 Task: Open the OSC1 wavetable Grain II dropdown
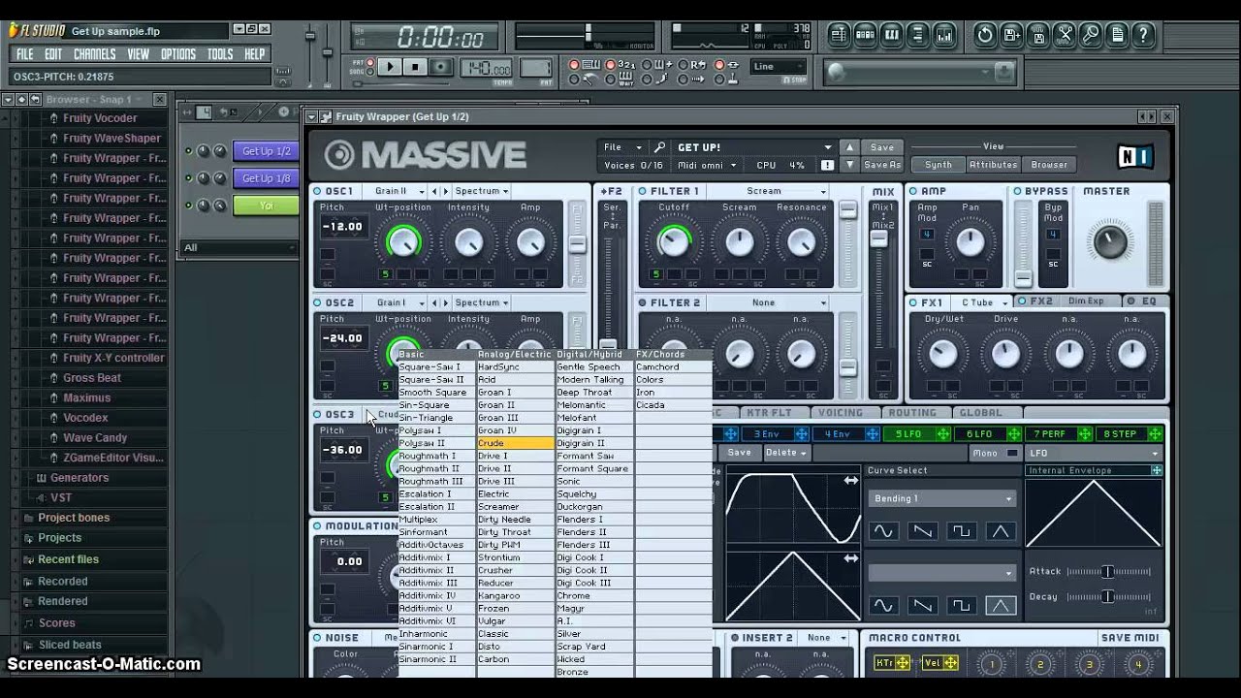398,191
